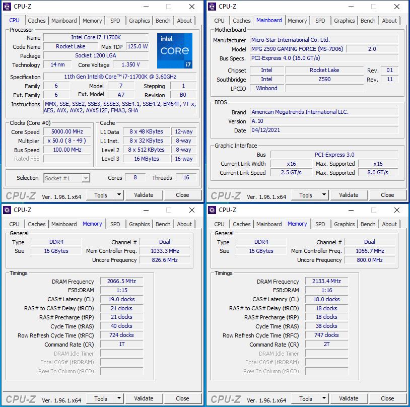410x407 pixels.
Task: Click the BIOS brand 'American Megatrends International LLC.'
Action: (x=324, y=112)
